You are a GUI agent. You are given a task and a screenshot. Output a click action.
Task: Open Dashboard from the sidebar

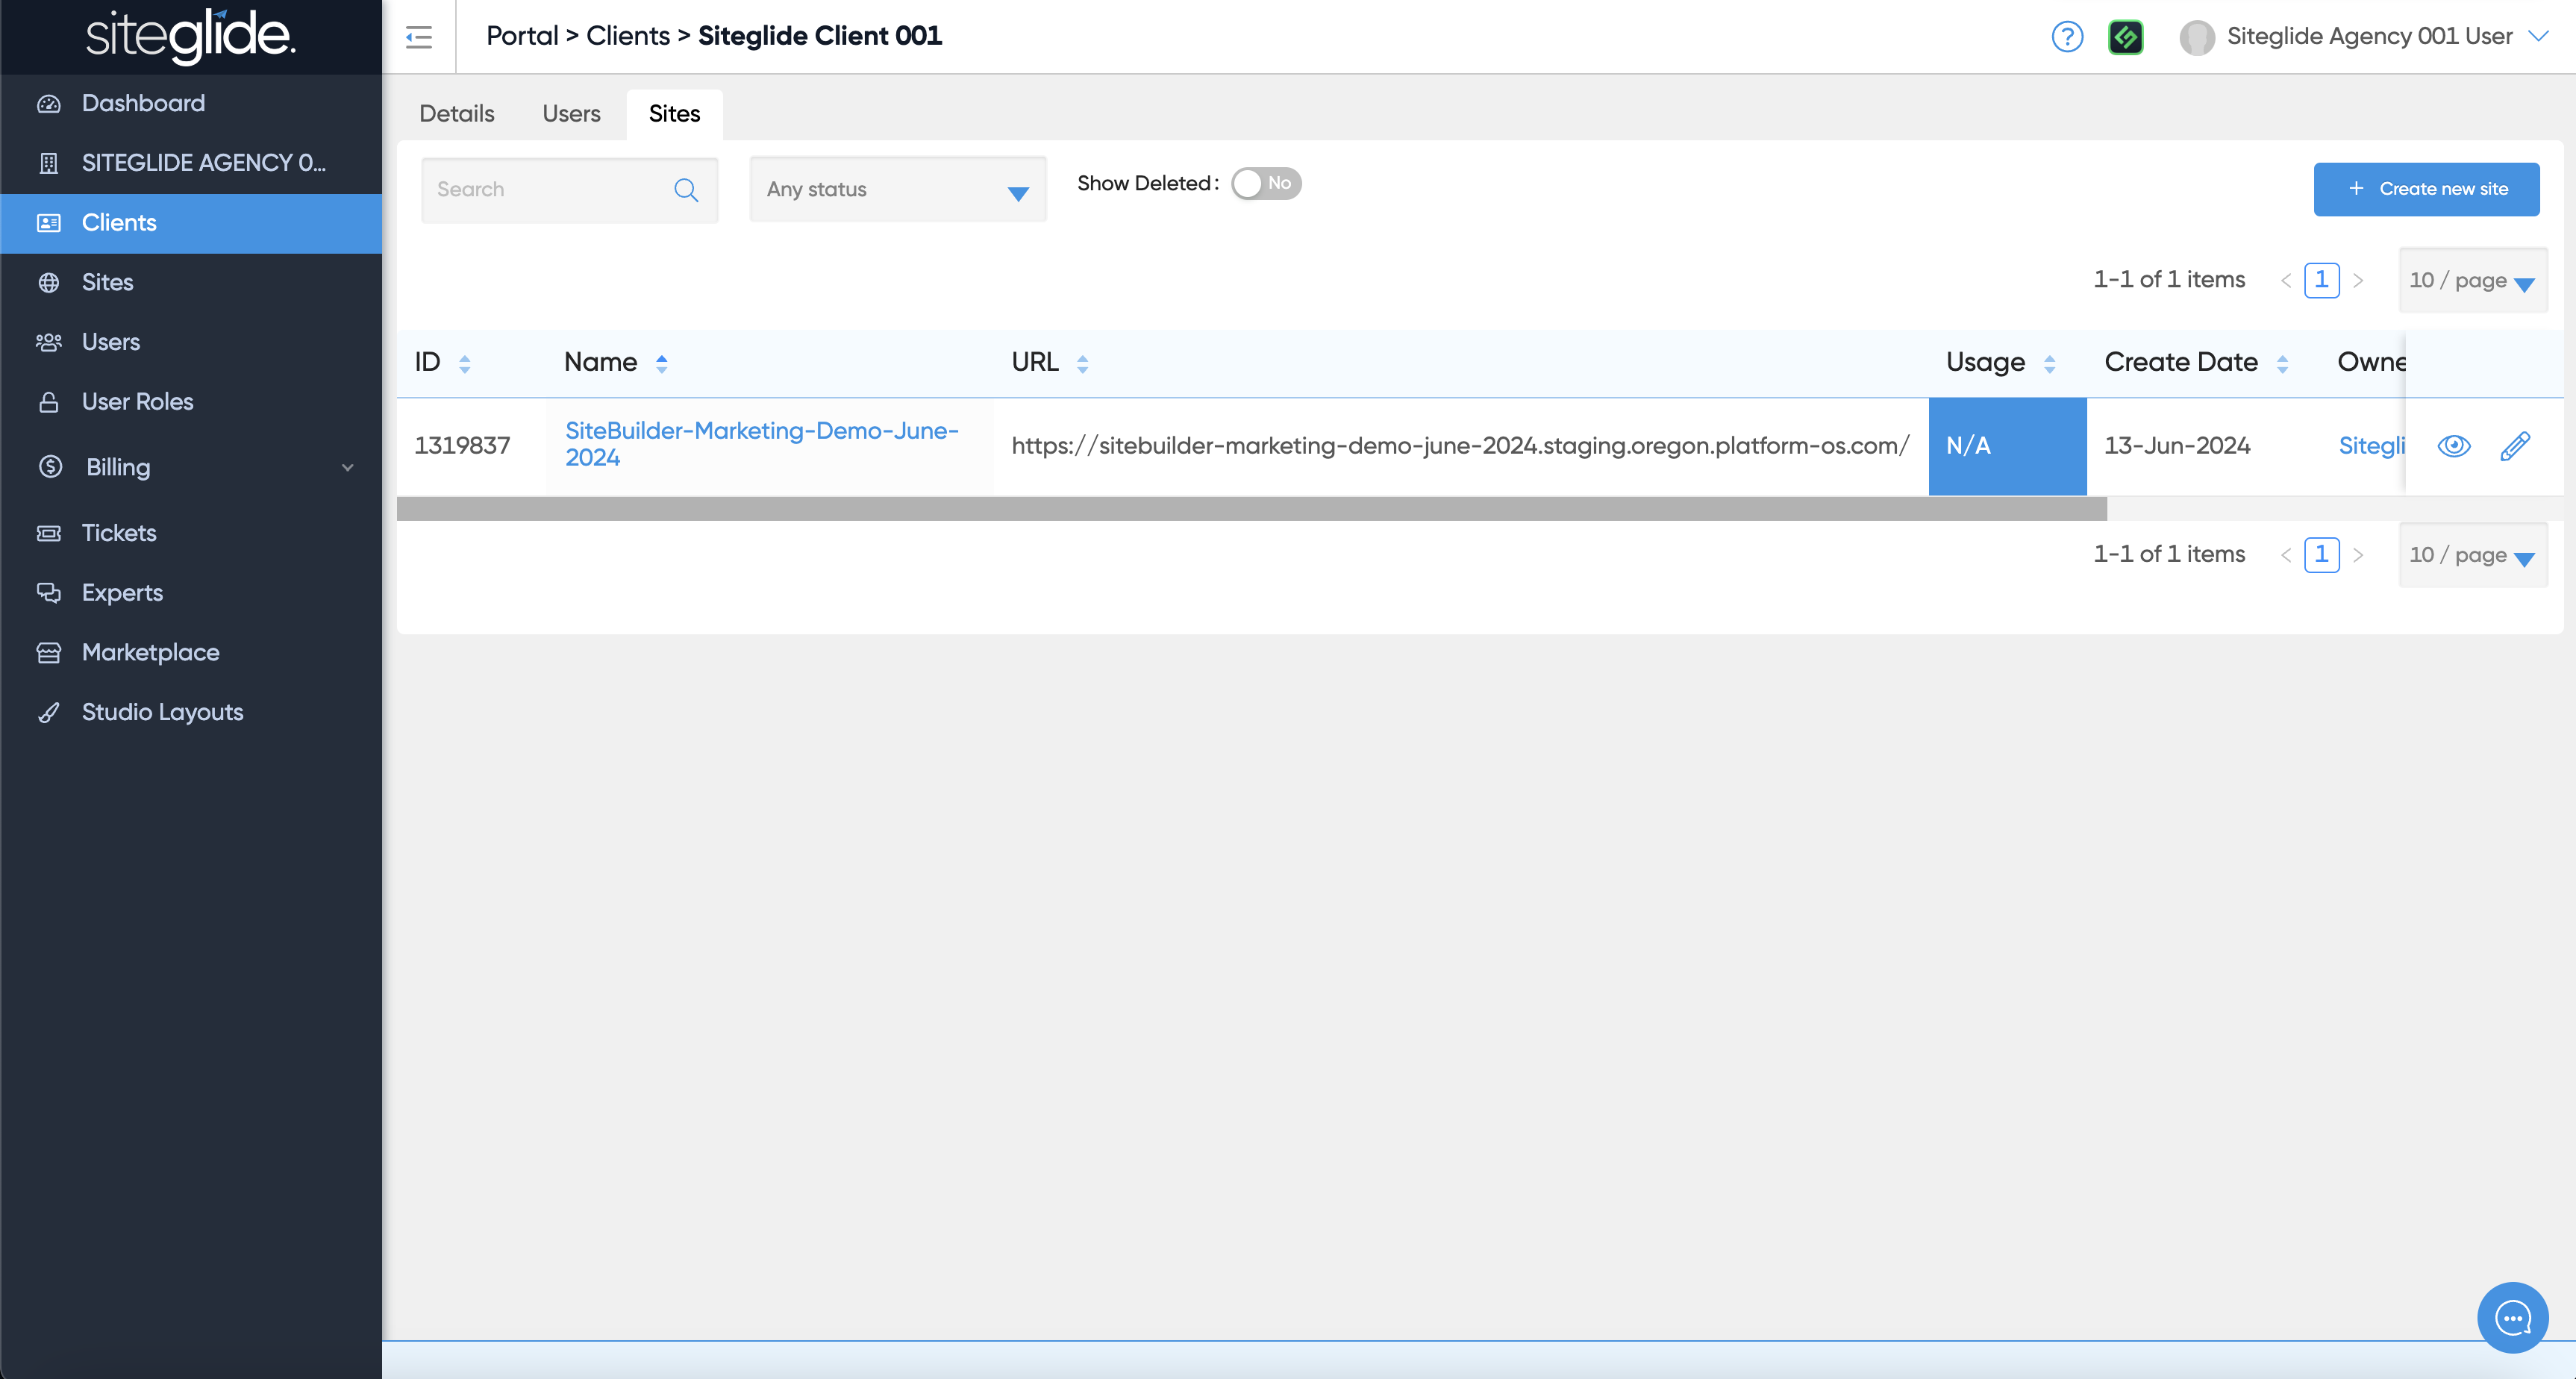point(143,103)
